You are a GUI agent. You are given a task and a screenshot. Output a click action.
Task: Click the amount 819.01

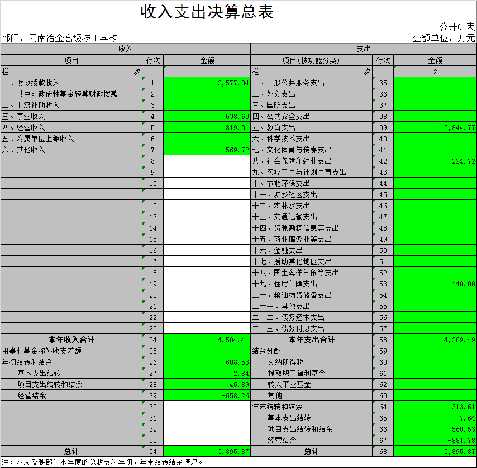pos(207,127)
